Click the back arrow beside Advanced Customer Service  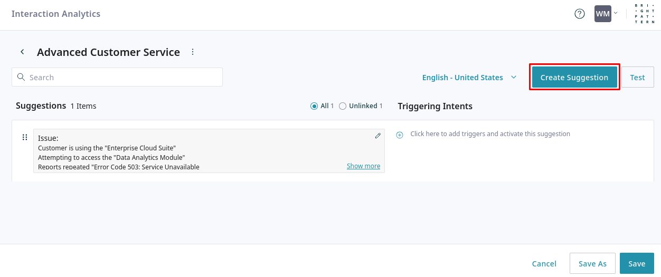coord(22,52)
